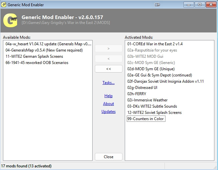Select 02h-FERRY mod
The height and width of the screenshot is (170, 218).
click(x=137, y=94)
